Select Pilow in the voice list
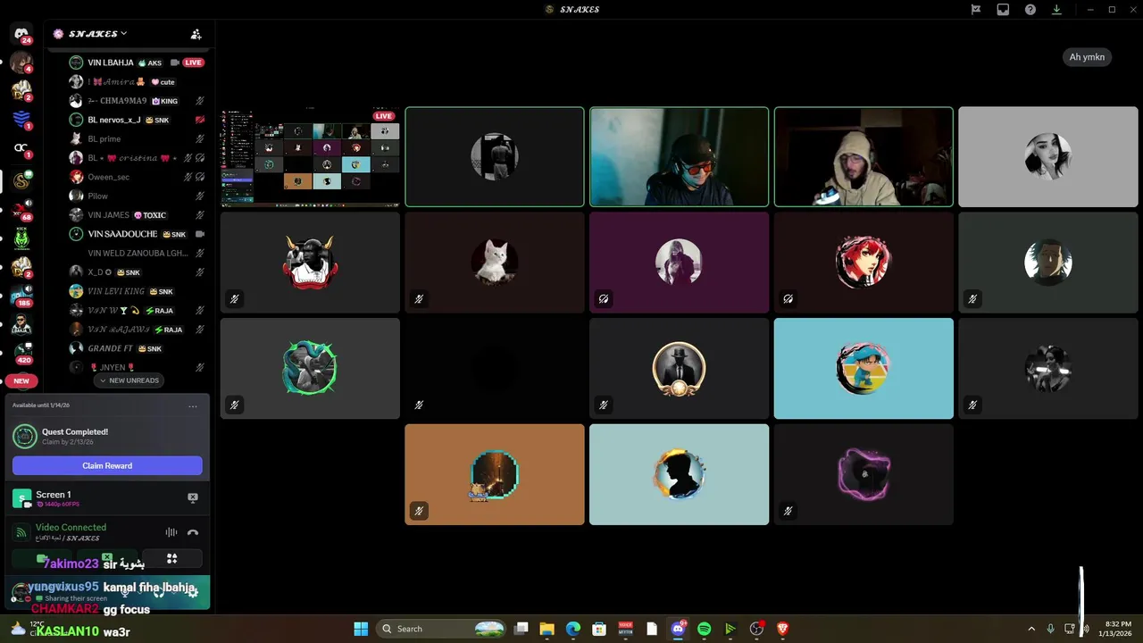 (138, 196)
